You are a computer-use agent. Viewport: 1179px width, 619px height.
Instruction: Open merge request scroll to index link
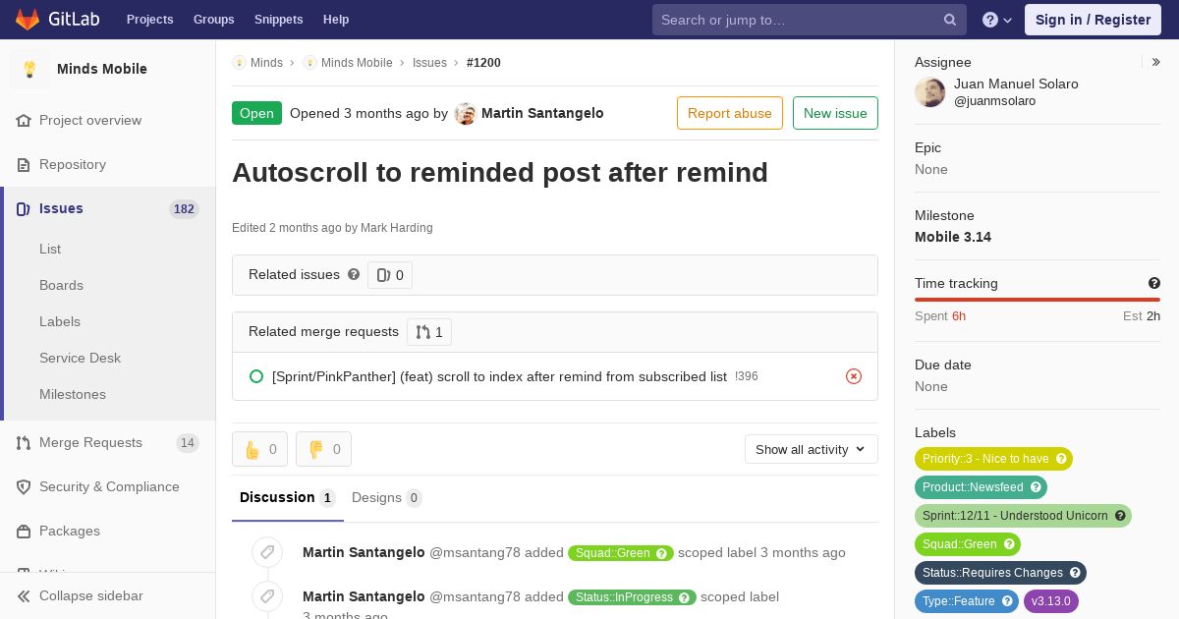click(499, 376)
